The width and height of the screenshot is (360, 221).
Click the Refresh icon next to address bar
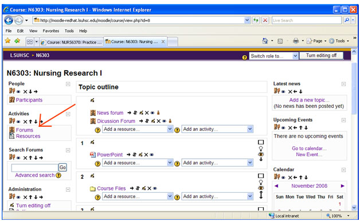[256, 20]
